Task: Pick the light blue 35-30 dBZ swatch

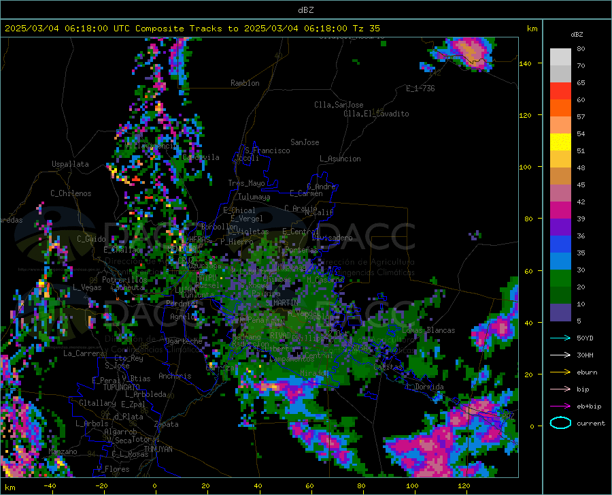Action: click(560, 261)
